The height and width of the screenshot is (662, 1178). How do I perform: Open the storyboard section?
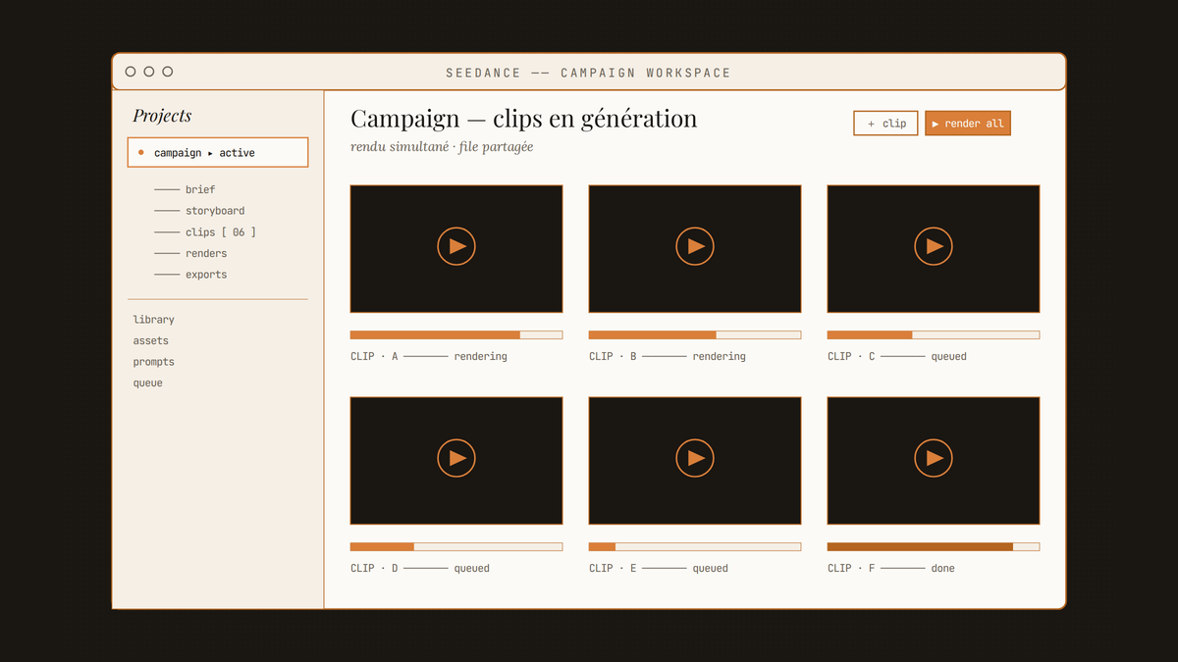(x=215, y=211)
